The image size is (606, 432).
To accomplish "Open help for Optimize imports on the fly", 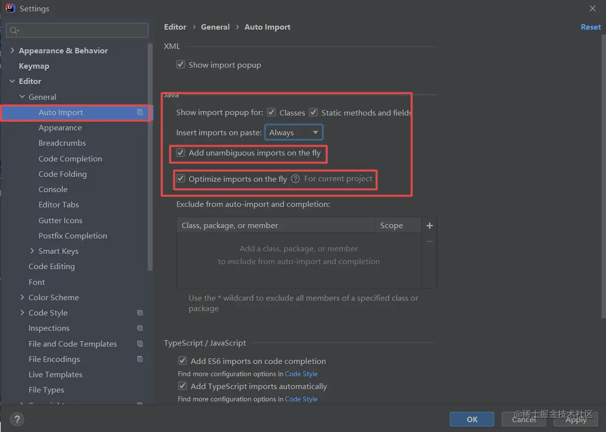I will click(x=295, y=179).
